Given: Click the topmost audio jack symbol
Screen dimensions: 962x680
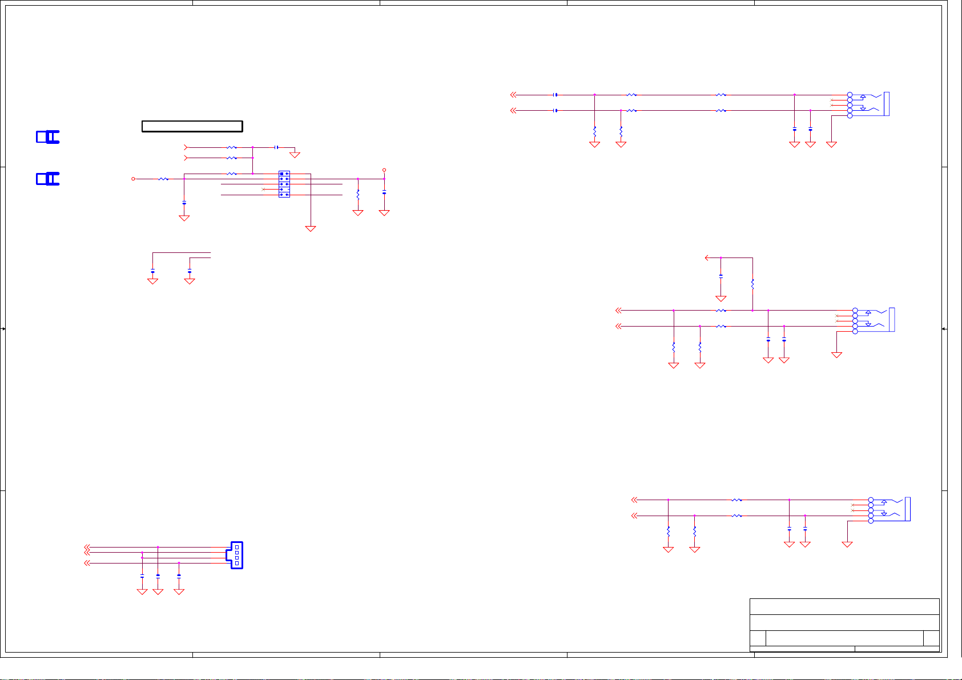Looking at the screenshot, I should (x=868, y=104).
